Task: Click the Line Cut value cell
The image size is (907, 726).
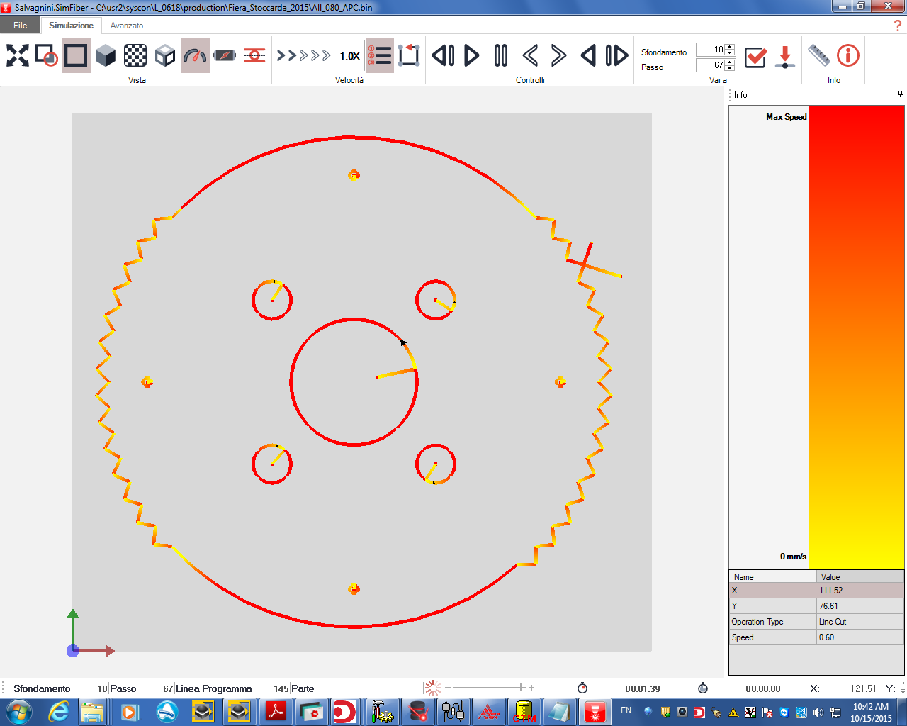Action: (861, 622)
